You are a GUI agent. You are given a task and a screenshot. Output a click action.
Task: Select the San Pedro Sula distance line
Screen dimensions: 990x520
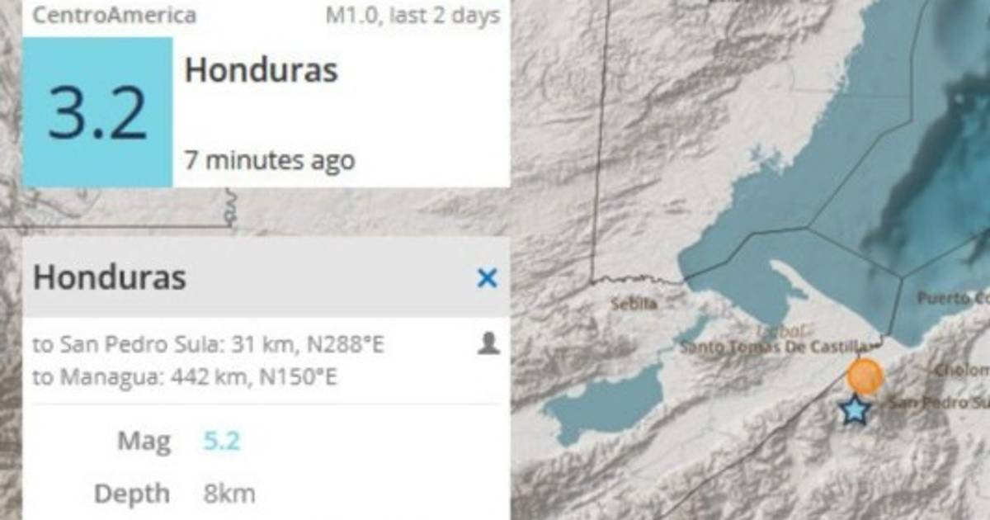[x=209, y=345]
